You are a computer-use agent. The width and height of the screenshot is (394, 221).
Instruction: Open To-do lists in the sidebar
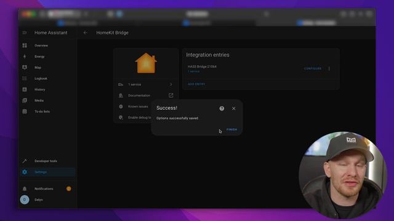(x=42, y=112)
